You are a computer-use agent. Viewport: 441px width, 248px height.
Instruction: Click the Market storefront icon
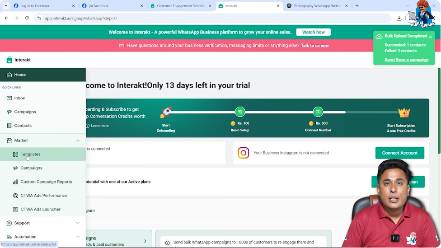coord(9,140)
